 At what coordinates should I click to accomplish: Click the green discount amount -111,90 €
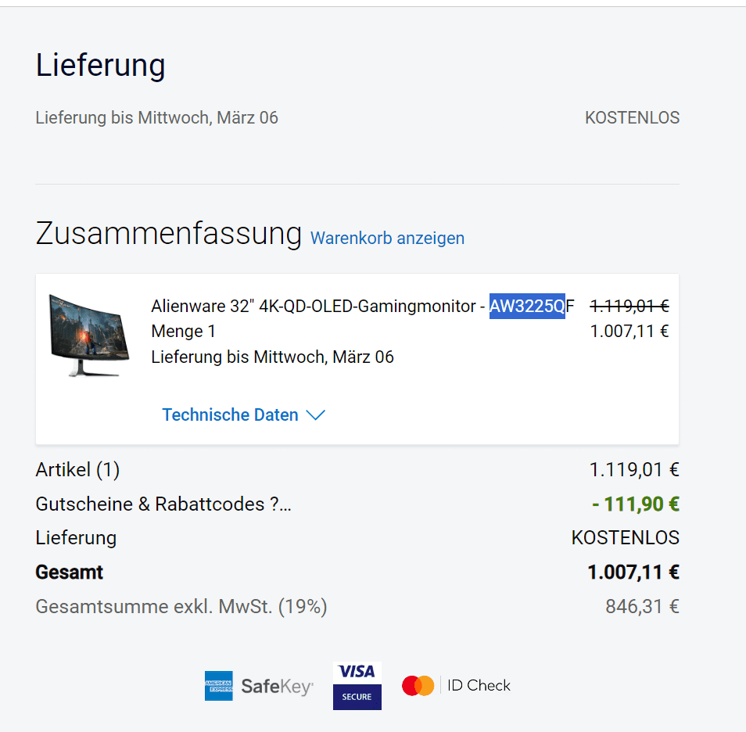[636, 504]
